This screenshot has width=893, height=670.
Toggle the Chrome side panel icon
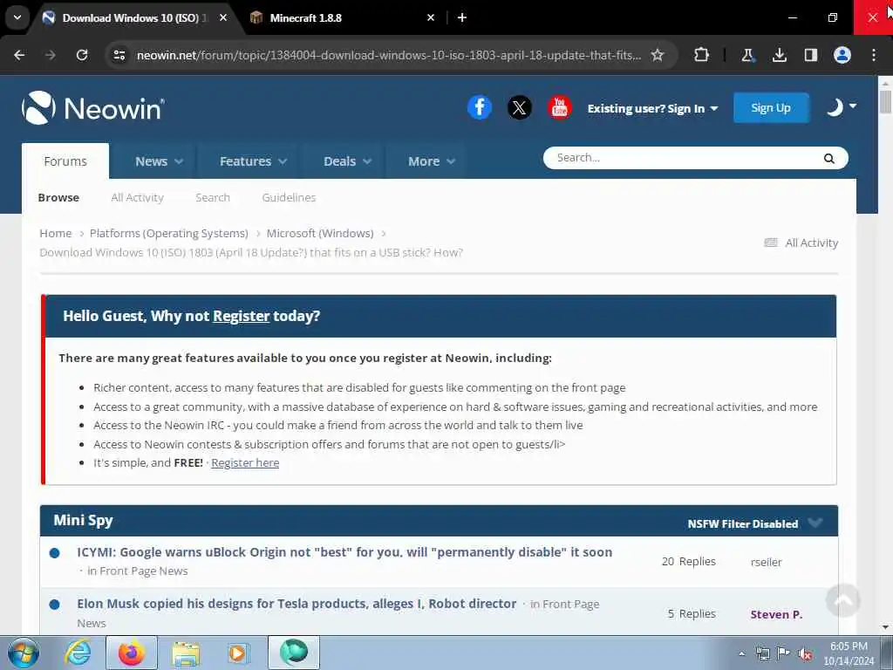point(810,55)
